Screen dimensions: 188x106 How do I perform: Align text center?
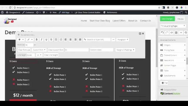[70, 39]
